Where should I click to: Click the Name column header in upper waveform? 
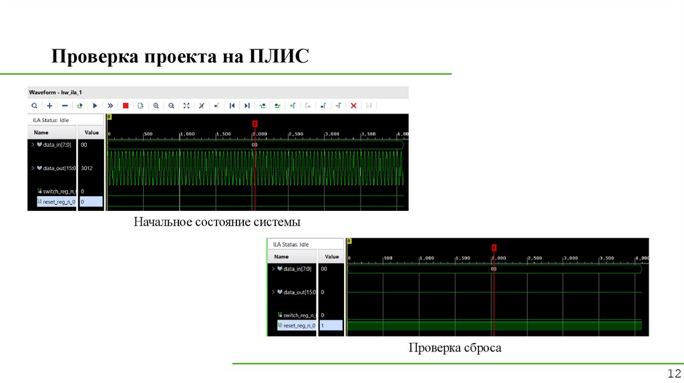pos(52,133)
